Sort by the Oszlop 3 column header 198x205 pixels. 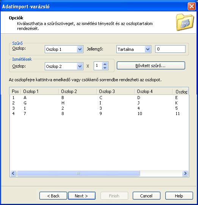tap(115, 91)
